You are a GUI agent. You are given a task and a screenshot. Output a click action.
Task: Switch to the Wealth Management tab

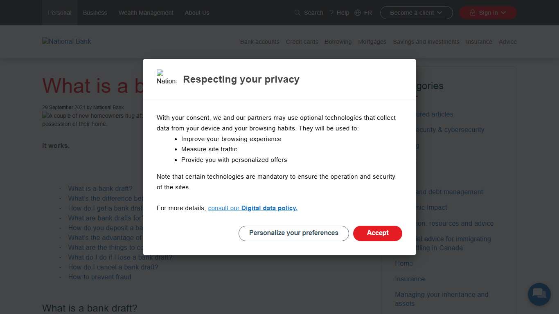(x=146, y=13)
